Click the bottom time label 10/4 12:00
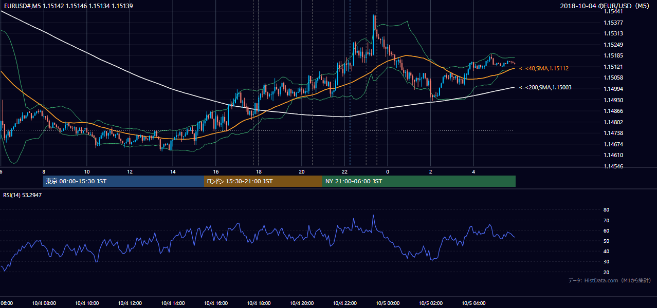The height and width of the screenshot is (308, 657). [130, 303]
